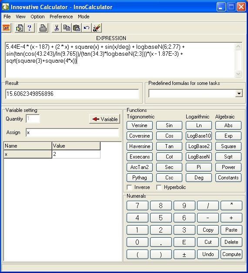Click the red arrow Variable button
The height and width of the screenshot is (273, 248).
pyautogui.click(x=104, y=119)
